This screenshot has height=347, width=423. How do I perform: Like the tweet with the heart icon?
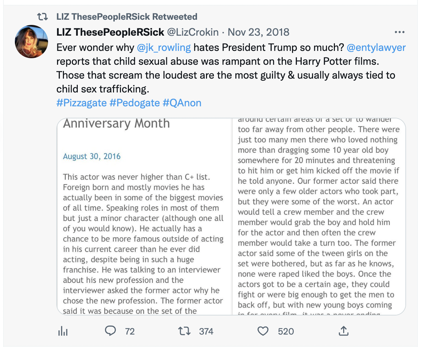263,331
